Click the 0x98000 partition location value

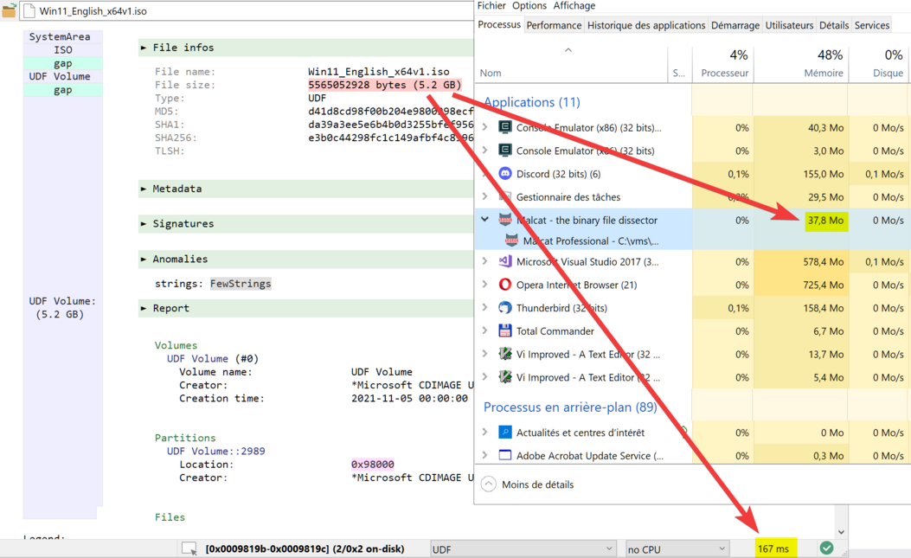(x=372, y=465)
